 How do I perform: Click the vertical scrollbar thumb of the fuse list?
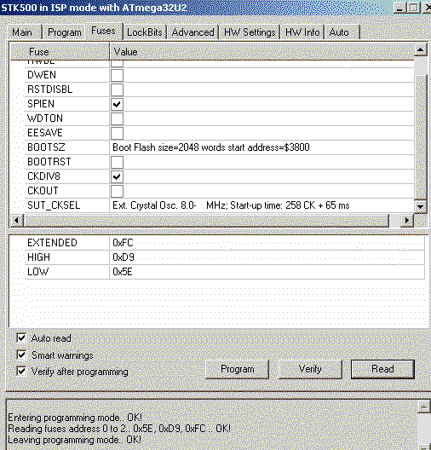[x=421, y=136]
